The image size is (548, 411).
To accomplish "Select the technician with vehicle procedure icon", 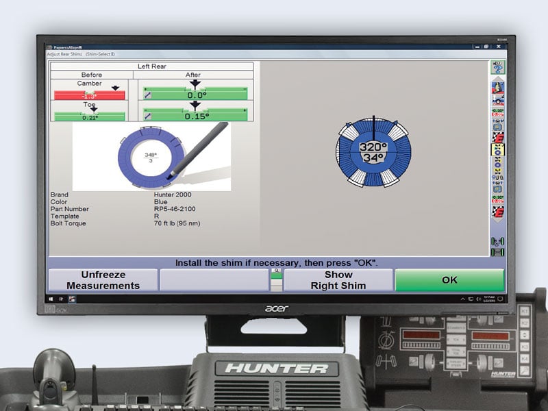I will [498, 88].
